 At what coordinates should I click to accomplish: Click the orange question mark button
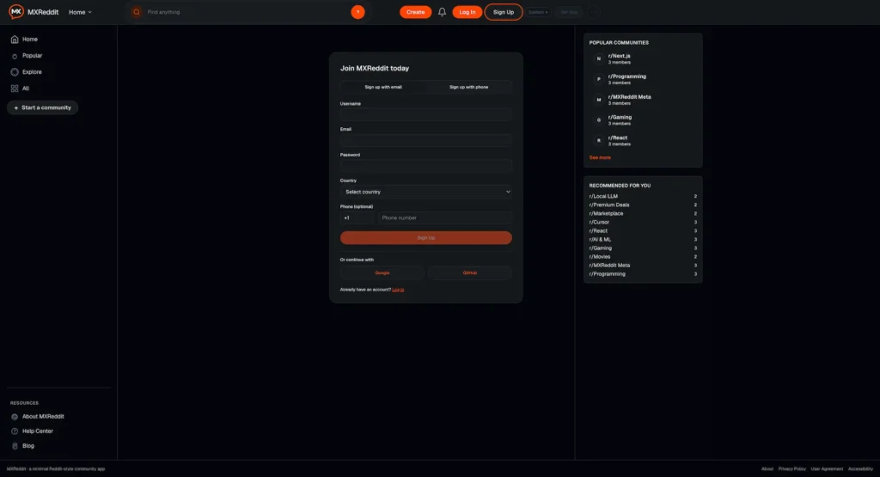coord(357,12)
